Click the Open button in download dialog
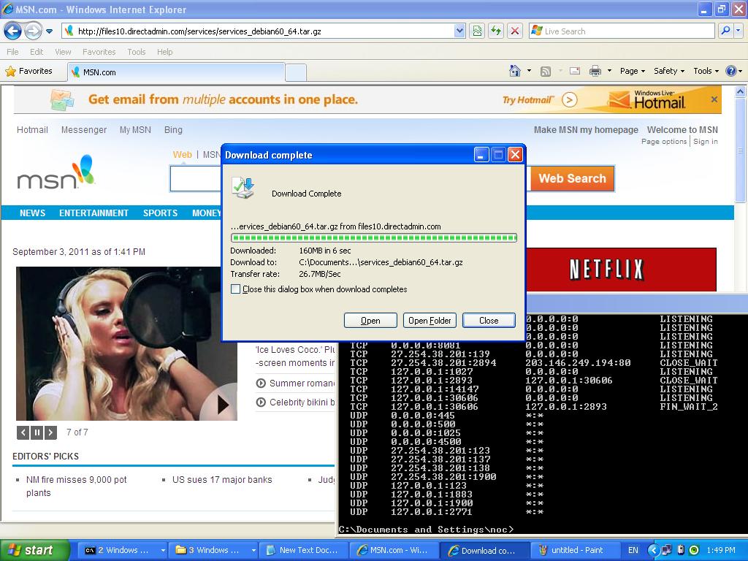Viewport: 748px width, 561px height. (370, 321)
